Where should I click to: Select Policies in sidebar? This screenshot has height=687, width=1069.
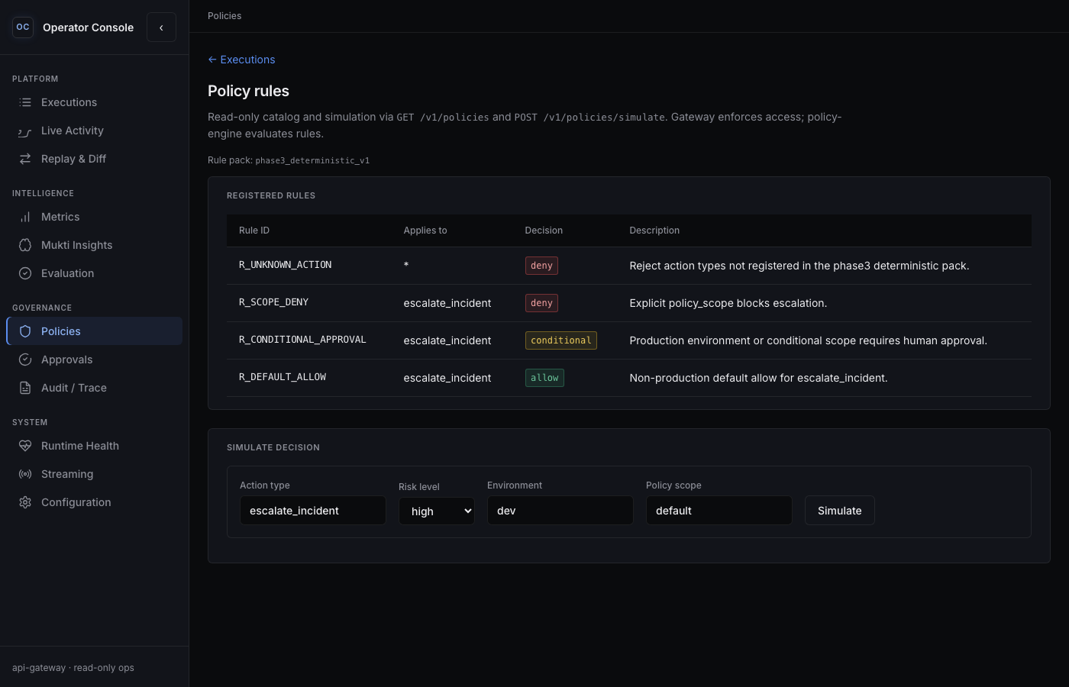click(95, 331)
